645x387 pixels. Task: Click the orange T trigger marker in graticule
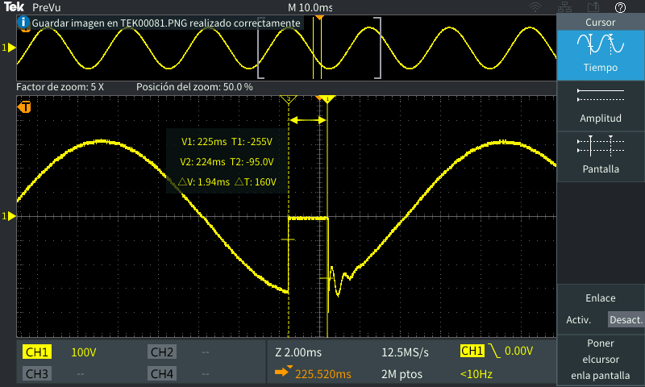(24, 107)
